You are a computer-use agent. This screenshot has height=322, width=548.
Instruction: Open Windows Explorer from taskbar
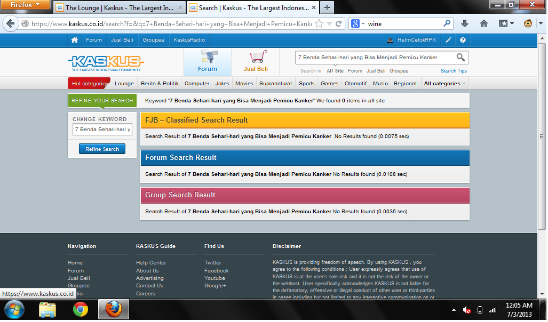tap(47, 309)
